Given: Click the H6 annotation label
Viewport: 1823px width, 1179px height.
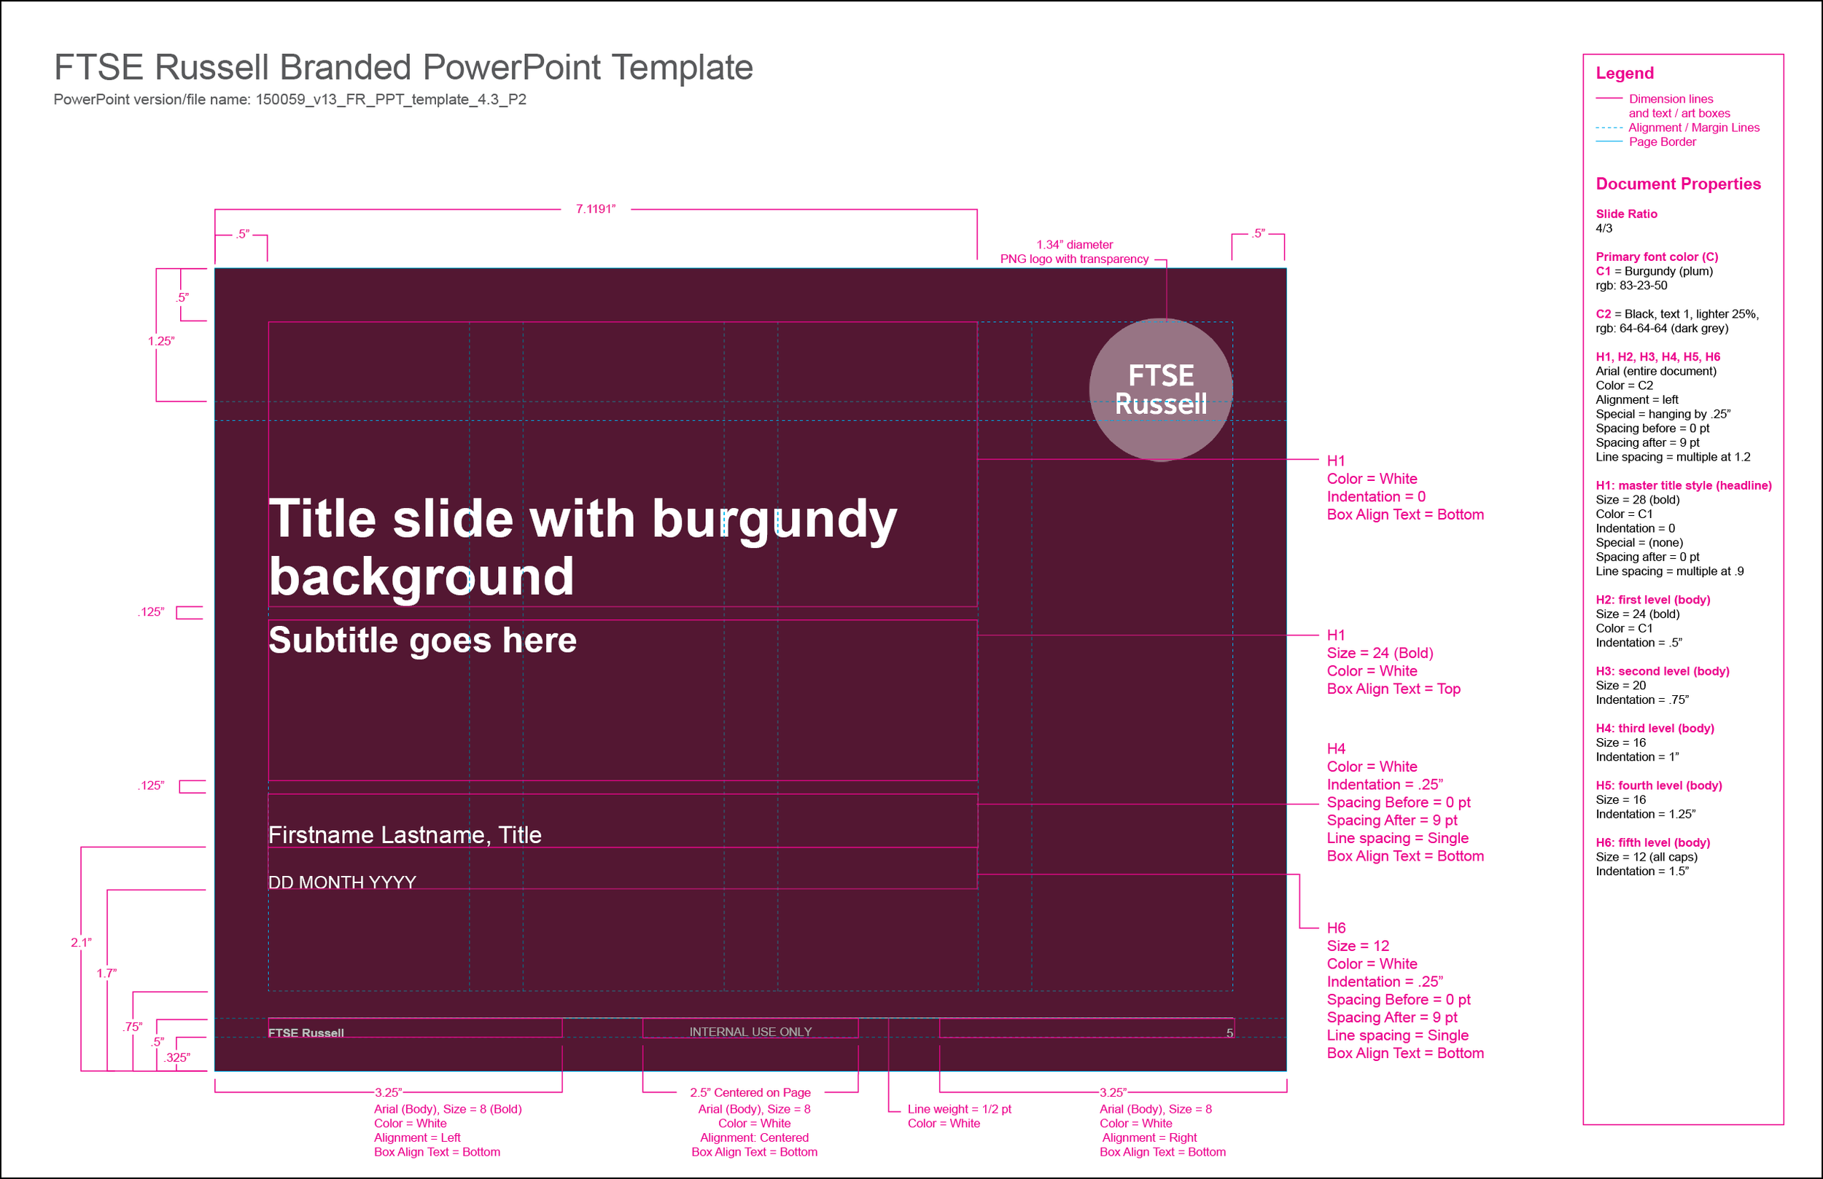Looking at the screenshot, I should (x=1336, y=928).
